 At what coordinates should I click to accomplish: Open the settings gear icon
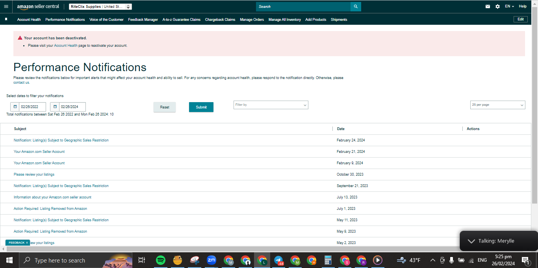pyautogui.click(x=497, y=7)
